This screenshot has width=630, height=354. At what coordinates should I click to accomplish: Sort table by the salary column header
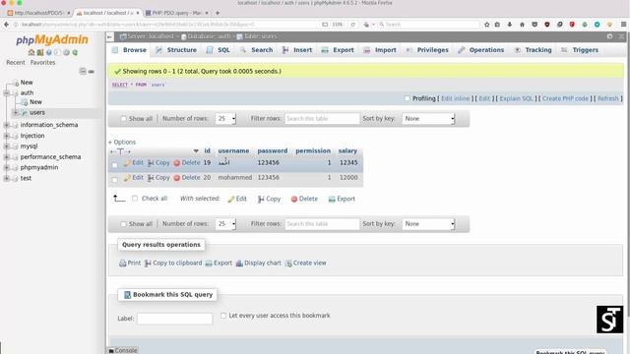tap(347, 150)
